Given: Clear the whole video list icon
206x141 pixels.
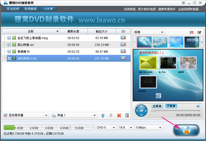Looking at the screenshot, I should coord(127,115).
